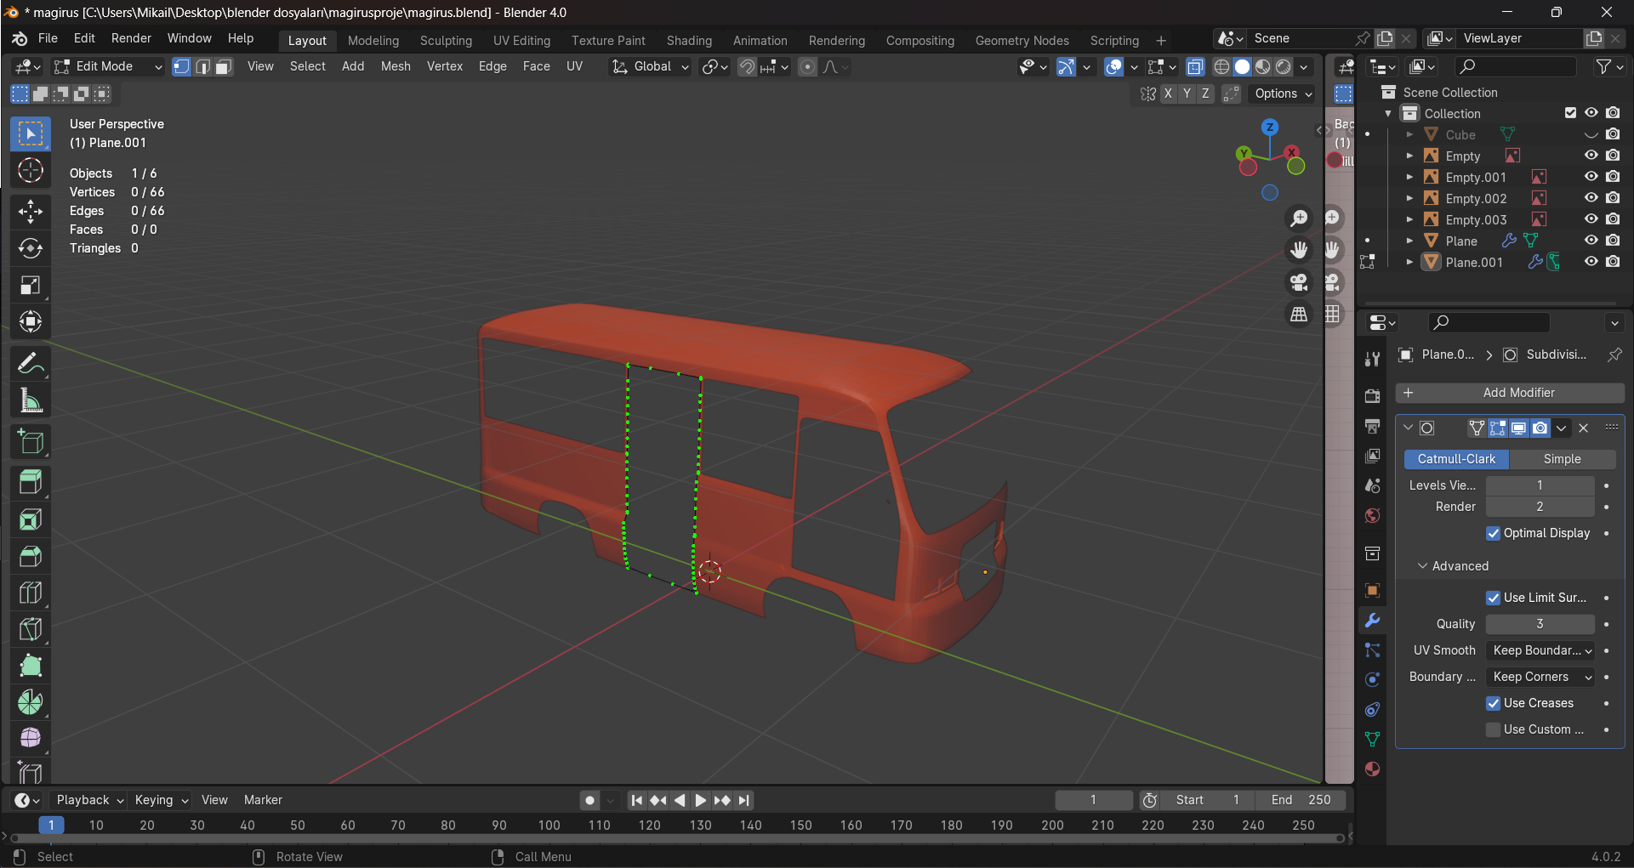Adjust the Render levels value field
Image resolution: width=1634 pixels, height=868 pixels.
[x=1540, y=507]
